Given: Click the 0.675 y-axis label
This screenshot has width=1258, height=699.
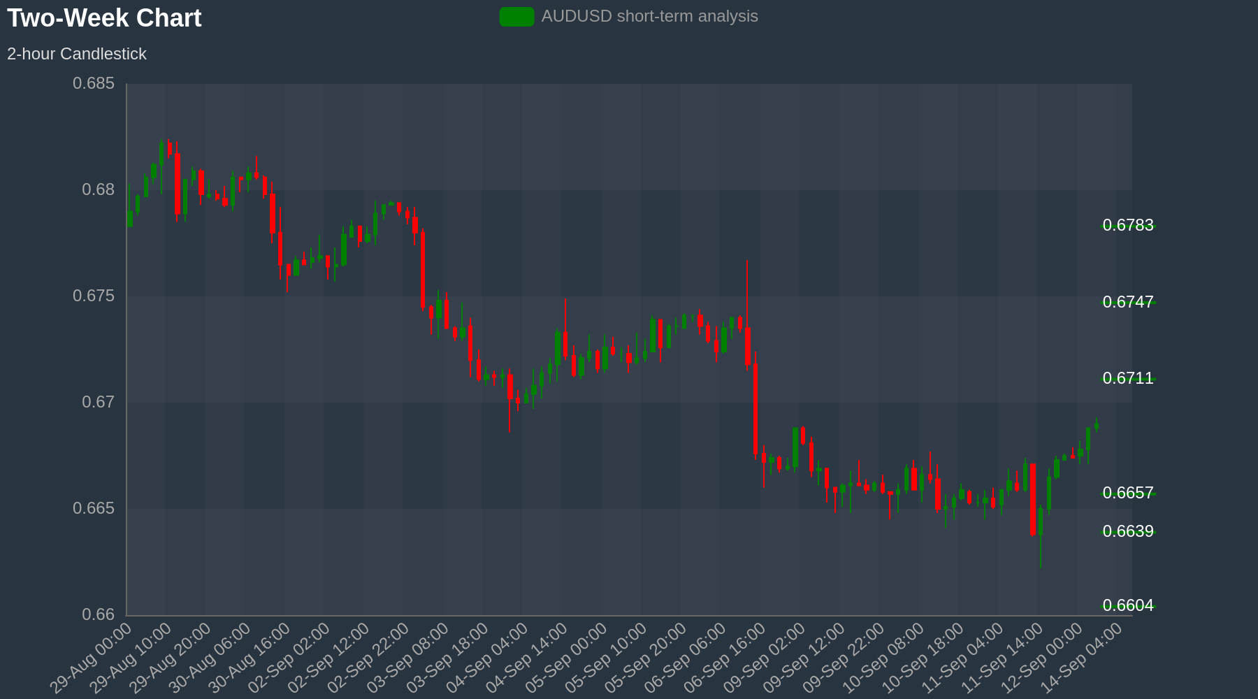Looking at the screenshot, I should (94, 296).
